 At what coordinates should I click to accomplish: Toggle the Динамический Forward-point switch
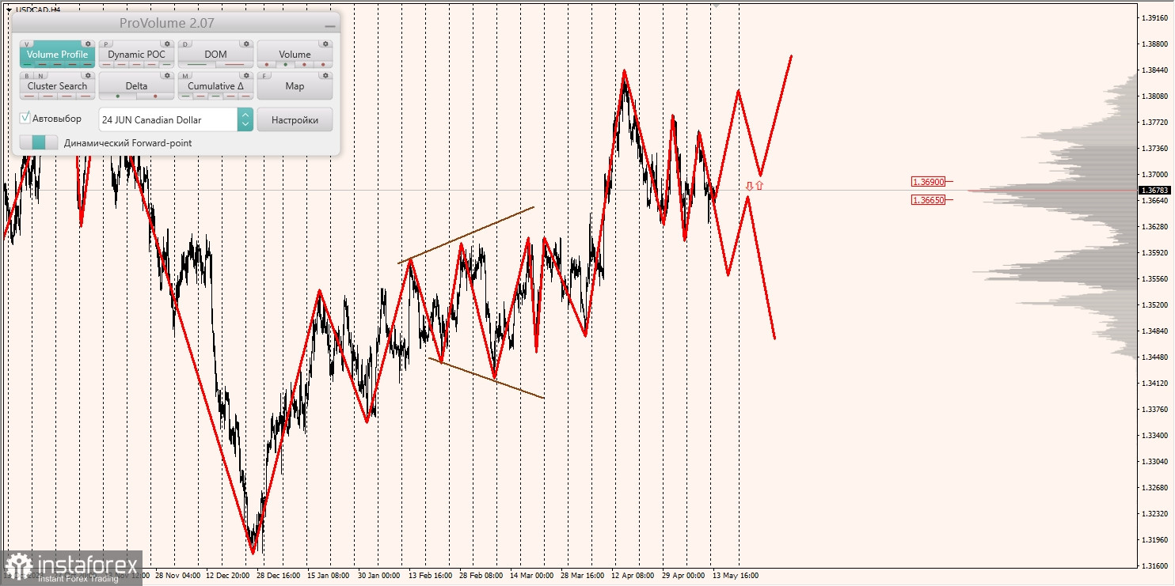click(39, 142)
